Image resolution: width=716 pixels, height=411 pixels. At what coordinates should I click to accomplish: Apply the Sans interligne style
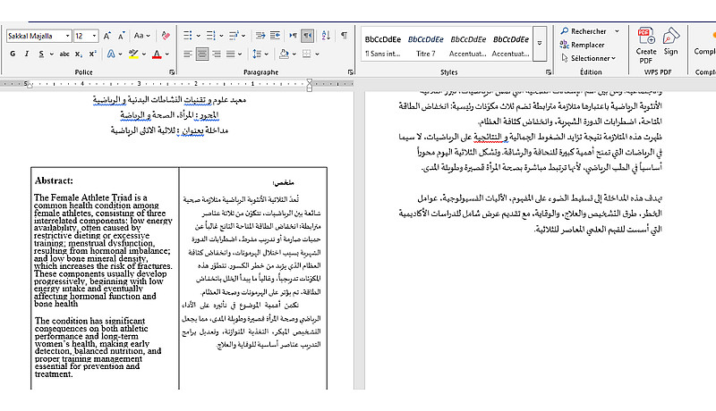(x=383, y=45)
